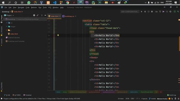This screenshot has width=180, height=101.
Task: Click the editor vertical scrollbar
Action: pyautogui.click(x=179, y=44)
